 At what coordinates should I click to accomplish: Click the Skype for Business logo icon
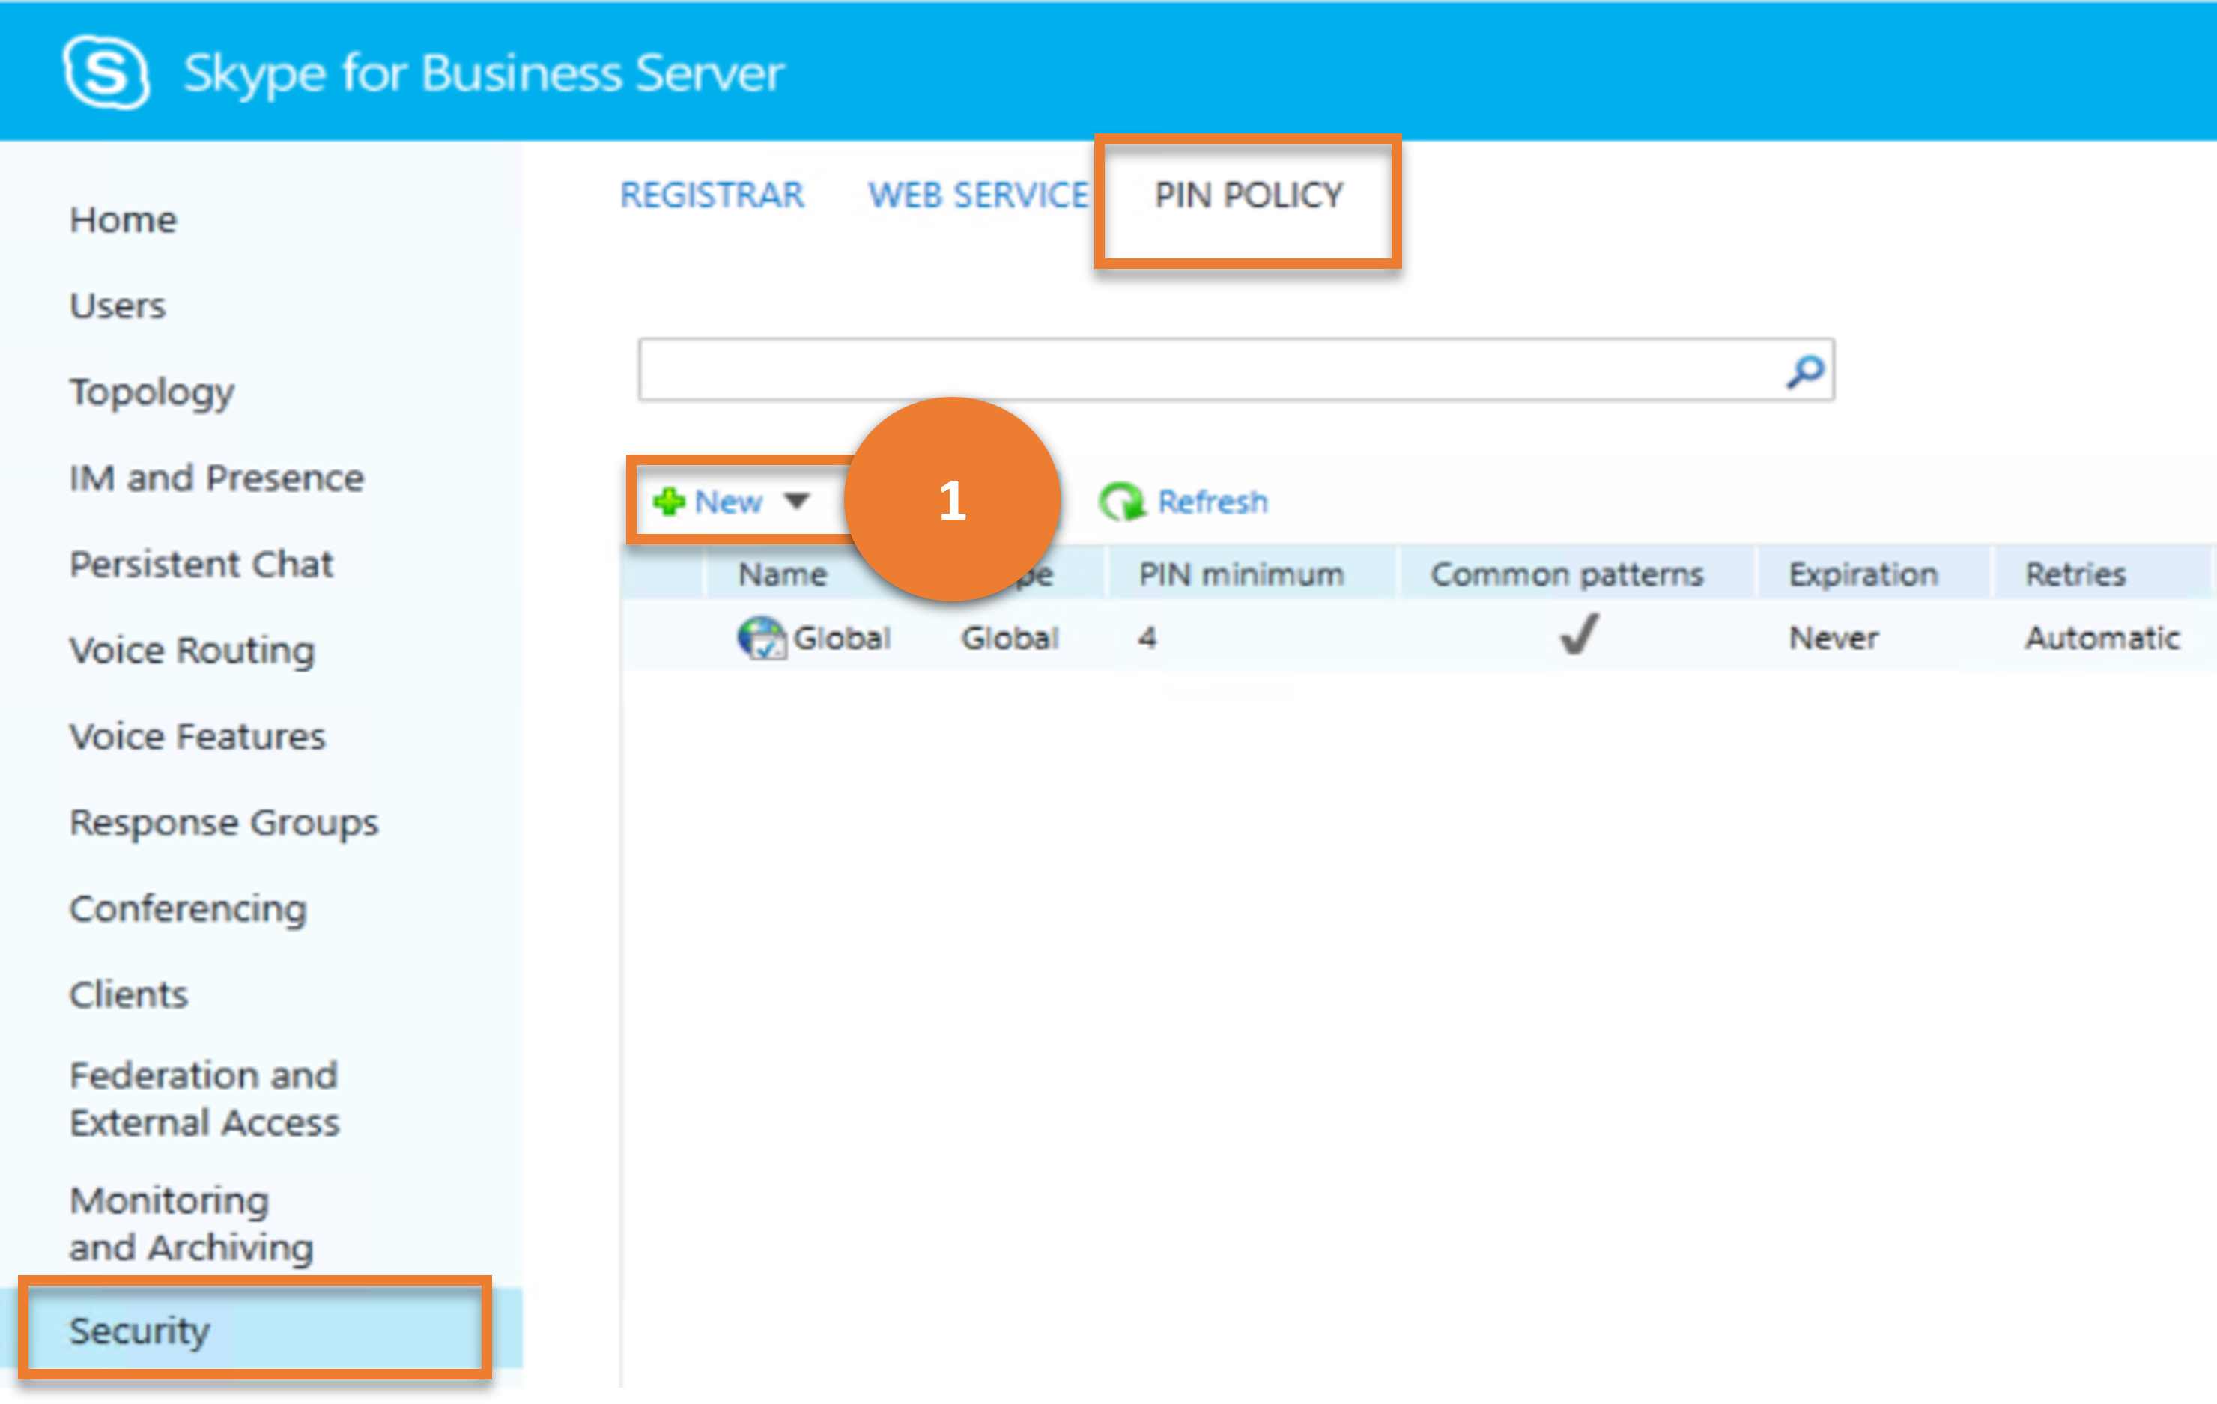(106, 73)
